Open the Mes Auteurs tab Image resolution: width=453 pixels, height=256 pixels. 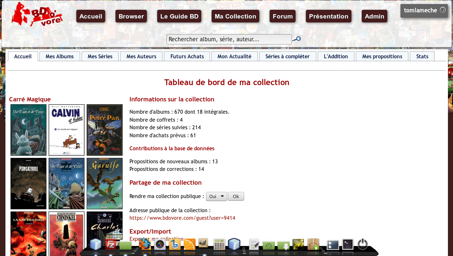click(141, 56)
